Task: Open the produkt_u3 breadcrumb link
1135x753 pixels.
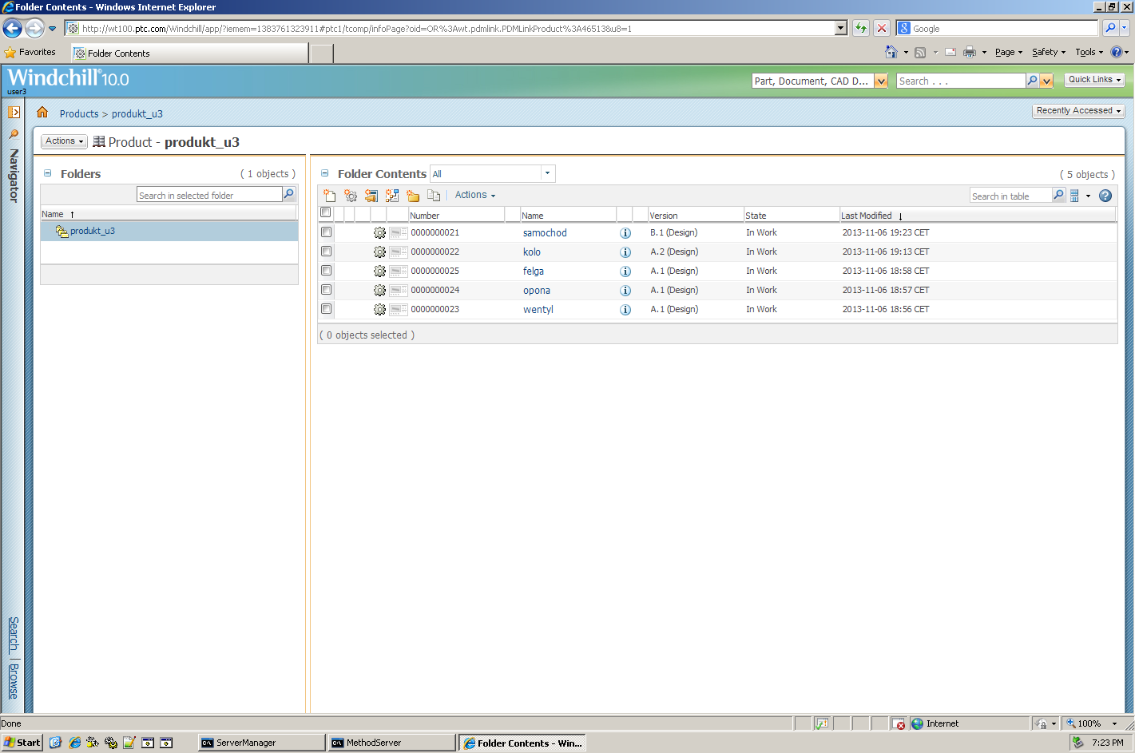Action: 137,114
